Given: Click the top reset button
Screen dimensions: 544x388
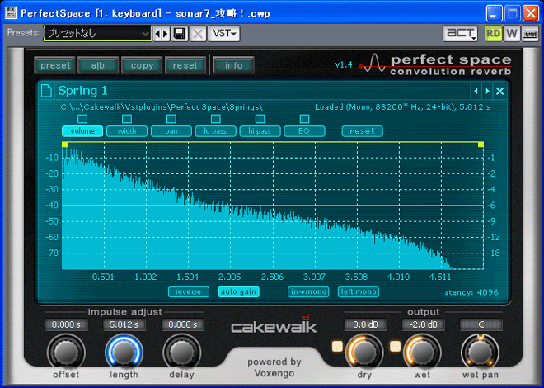Looking at the screenshot, I should (185, 65).
